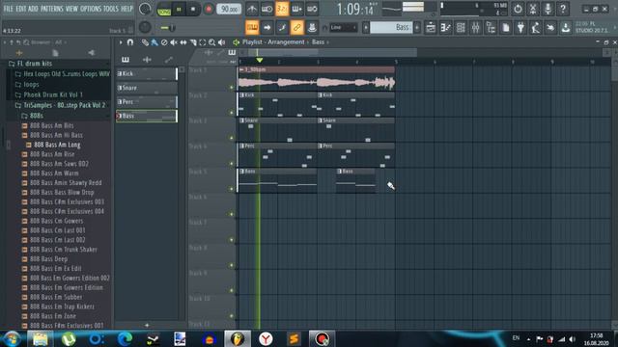
Task: Select the Bass pattern in picker
Action: (147, 116)
